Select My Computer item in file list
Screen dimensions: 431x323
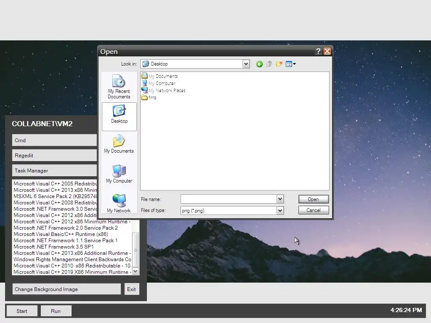click(x=158, y=83)
